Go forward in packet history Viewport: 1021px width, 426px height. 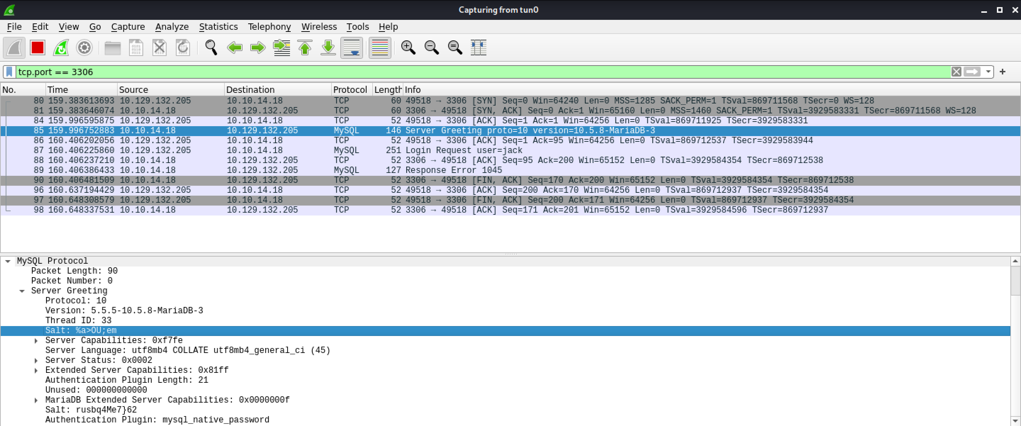pyautogui.click(x=258, y=48)
